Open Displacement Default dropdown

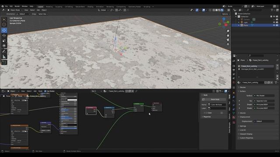point(264,121)
